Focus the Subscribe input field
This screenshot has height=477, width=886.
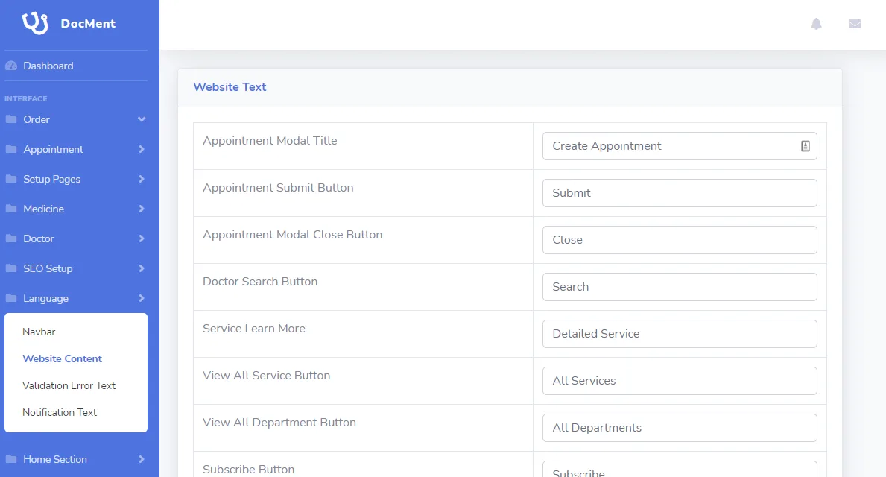(x=680, y=470)
